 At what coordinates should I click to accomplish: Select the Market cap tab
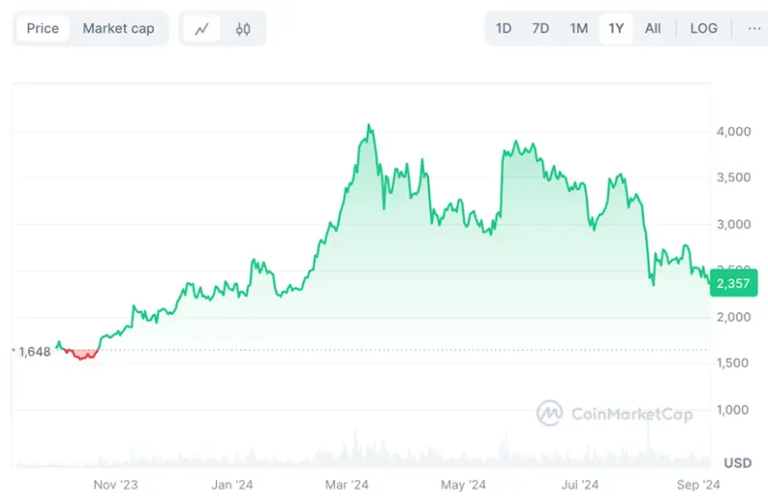pyautogui.click(x=118, y=29)
